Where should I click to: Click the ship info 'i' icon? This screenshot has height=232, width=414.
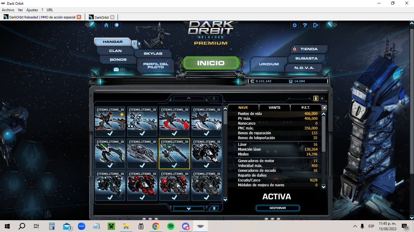click(x=316, y=98)
